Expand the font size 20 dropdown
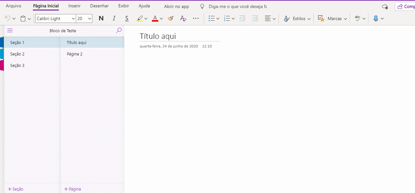The image size is (415, 193). pyautogui.click(x=90, y=19)
